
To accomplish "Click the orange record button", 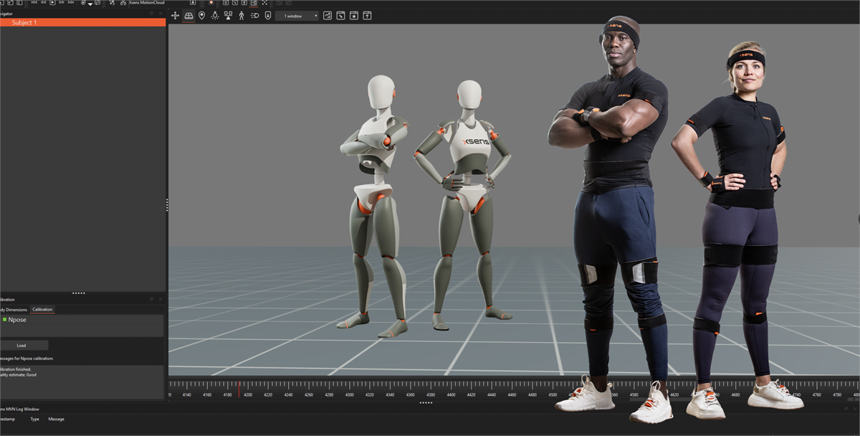I will pyautogui.click(x=211, y=3).
